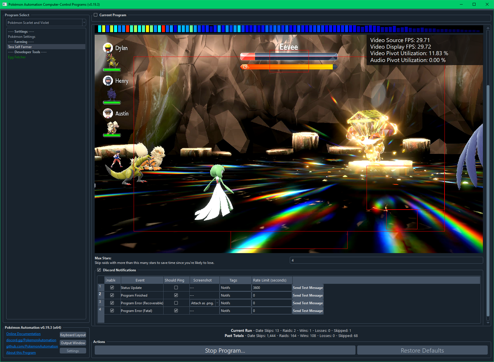Viewport: 494px width, 362px height.
Task: Toggle the Current Program checkbox
Action: (96, 15)
